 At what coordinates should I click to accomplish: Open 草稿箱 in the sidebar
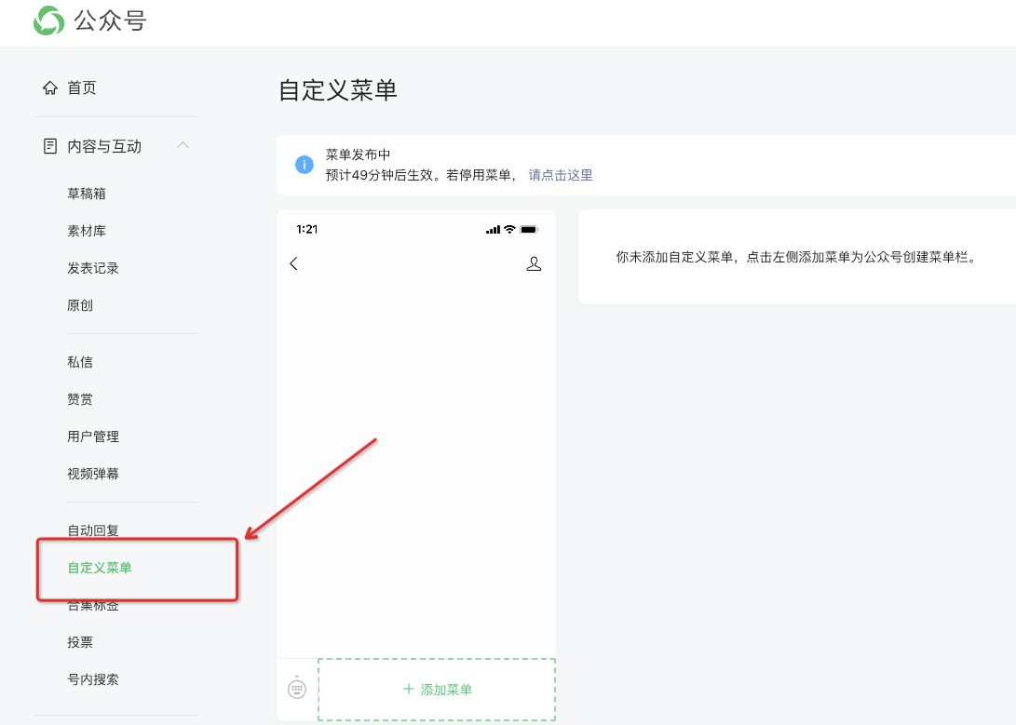click(x=87, y=194)
